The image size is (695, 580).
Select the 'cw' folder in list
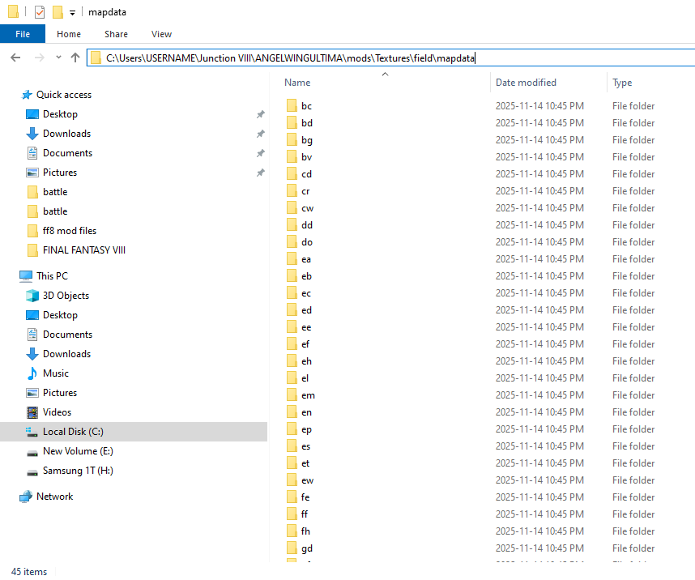(307, 208)
